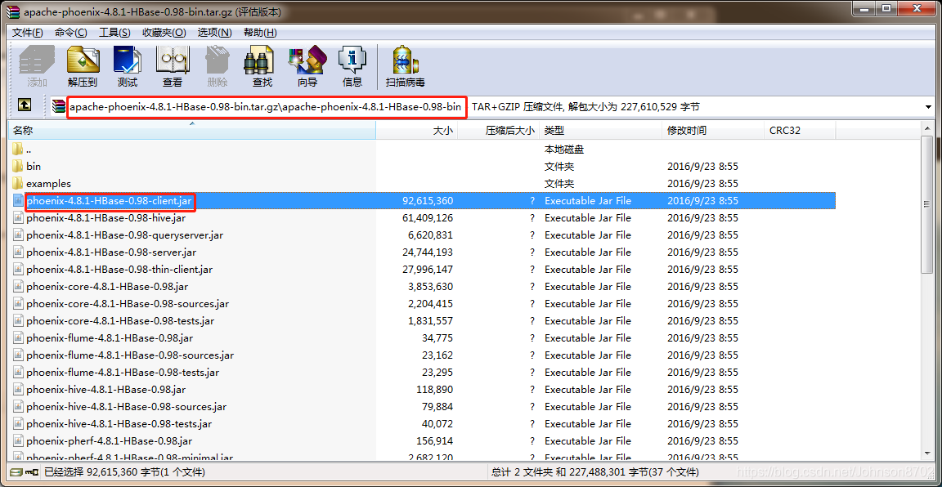The height and width of the screenshot is (487, 942).
Task: Select phoenix-hive-4.8.1-HBase-0.98-sources.jar
Action: [126, 407]
